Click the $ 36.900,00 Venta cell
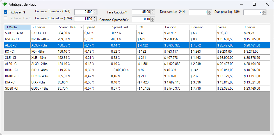Screen dimensions: 274x135 pos(230,58)
